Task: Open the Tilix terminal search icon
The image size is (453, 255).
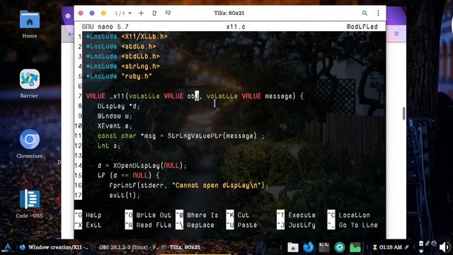Action: pyautogui.click(x=365, y=13)
